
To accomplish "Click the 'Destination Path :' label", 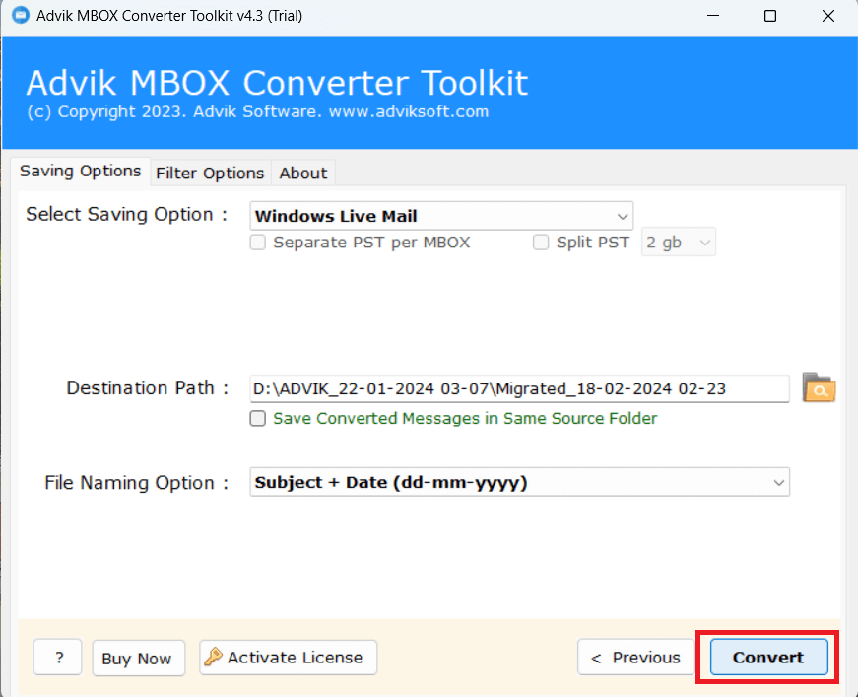I will [147, 387].
